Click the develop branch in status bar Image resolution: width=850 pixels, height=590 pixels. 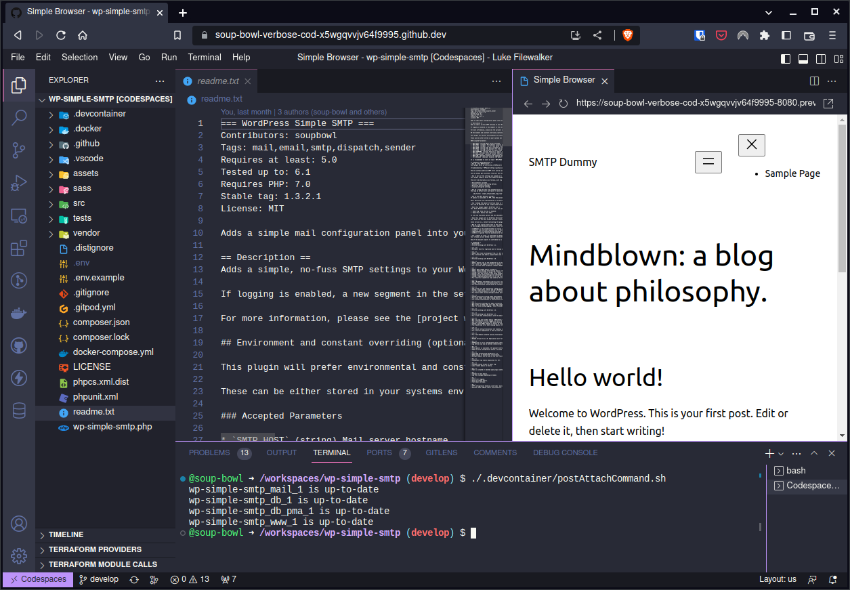coord(99,579)
